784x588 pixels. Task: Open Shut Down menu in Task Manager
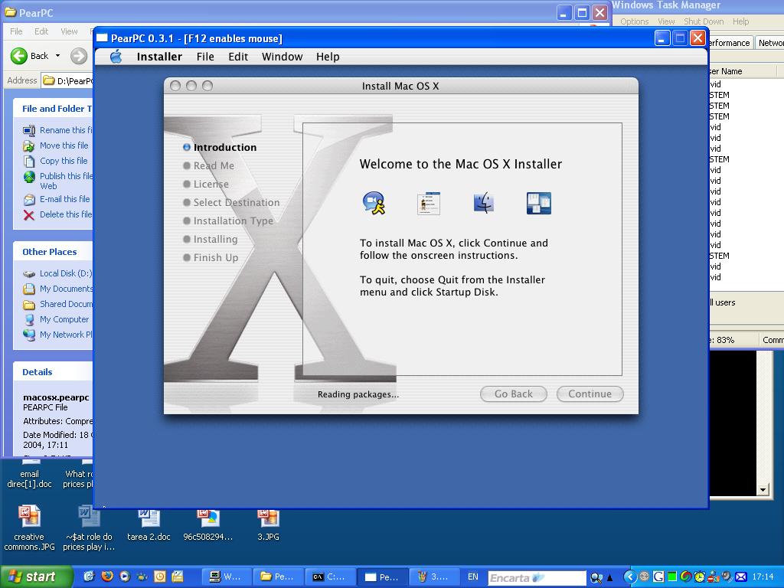tap(704, 21)
